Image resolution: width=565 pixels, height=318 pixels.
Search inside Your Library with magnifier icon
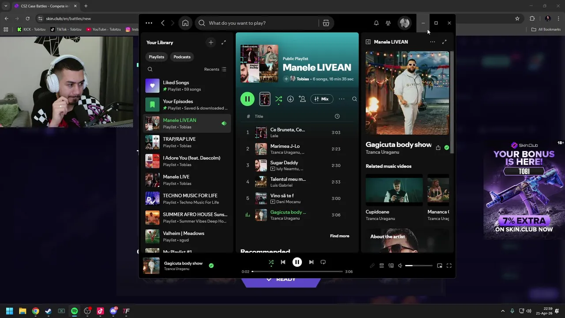pos(150,69)
